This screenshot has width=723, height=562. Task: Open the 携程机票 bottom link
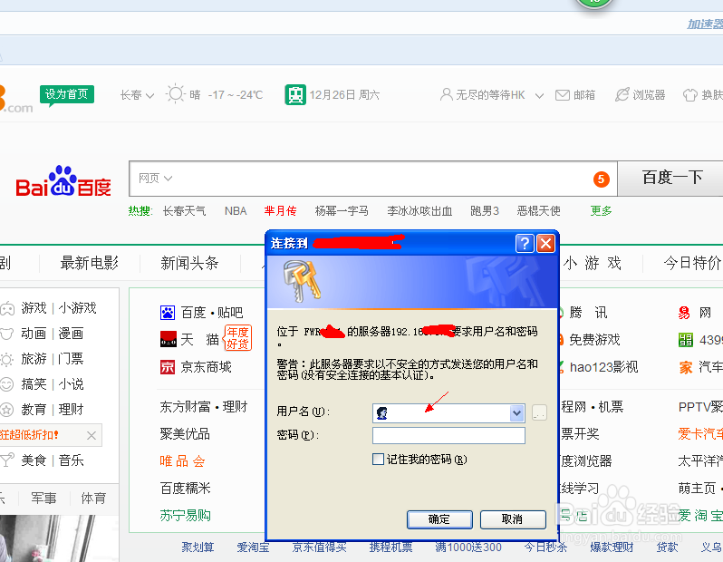point(390,547)
